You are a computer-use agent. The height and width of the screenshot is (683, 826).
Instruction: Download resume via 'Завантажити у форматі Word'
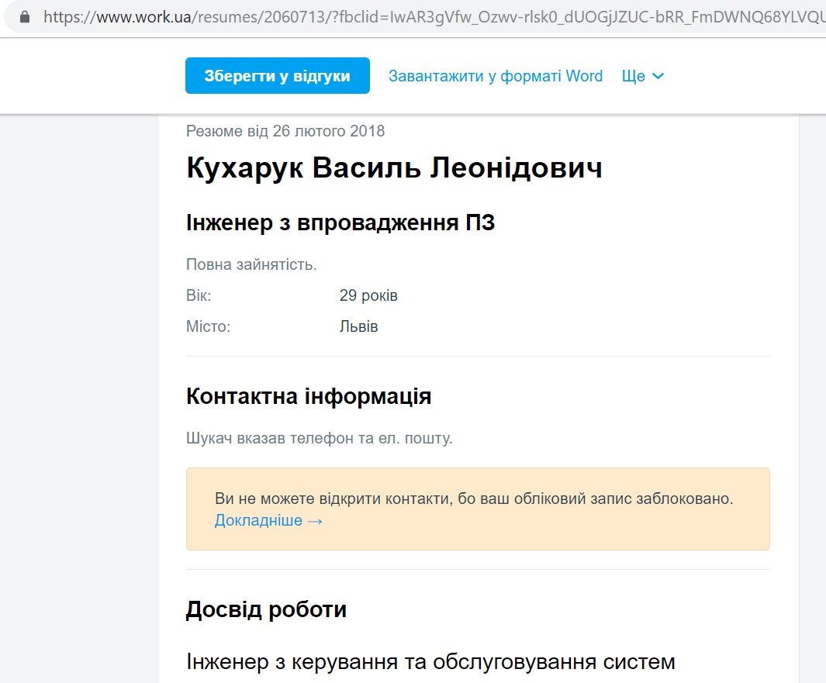(x=495, y=76)
